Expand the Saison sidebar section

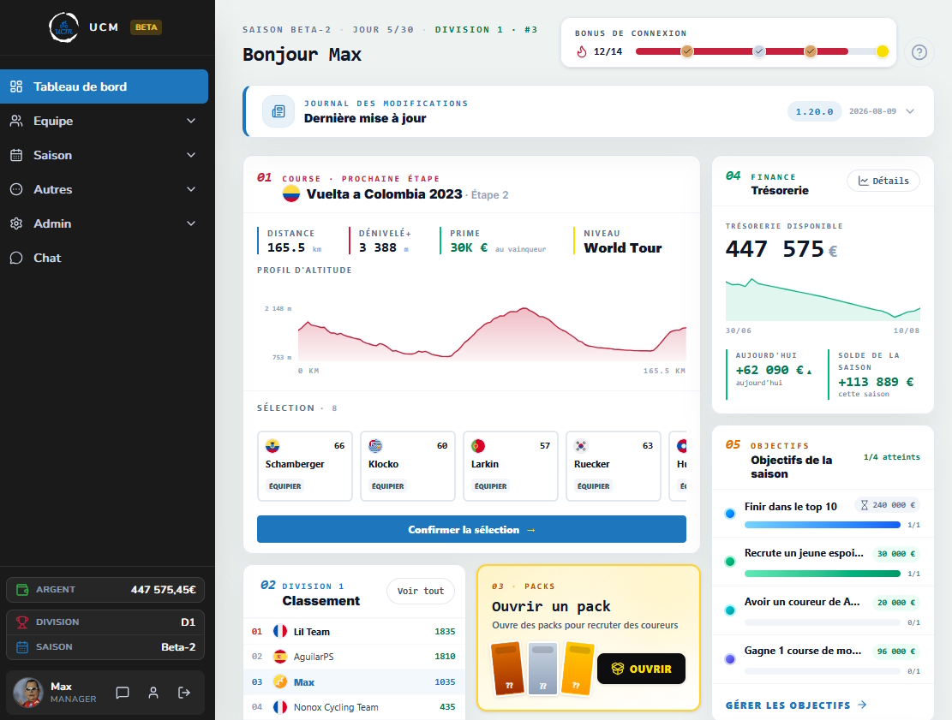coord(104,155)
